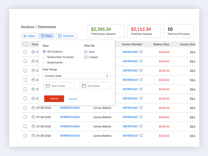
Task: Open A998987654567 link in the seventh row
Action: [70, 108]
